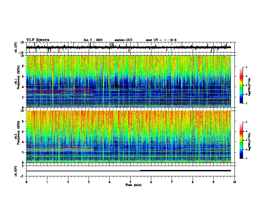This screenshot has height=204, width=264.
Task: Click the ch.3 thick black trace line
Action: [185, 171]
